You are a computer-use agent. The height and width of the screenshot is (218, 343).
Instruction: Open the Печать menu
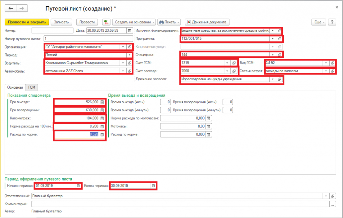[169, 22]
